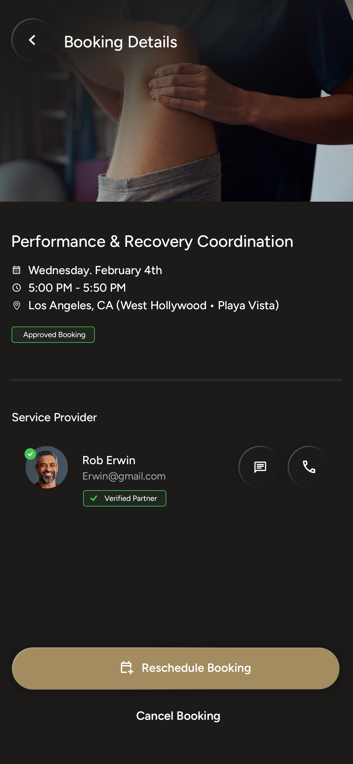
Task: Tap the calendar-plus icon in Reschedule button
Action: coord(127,667)
